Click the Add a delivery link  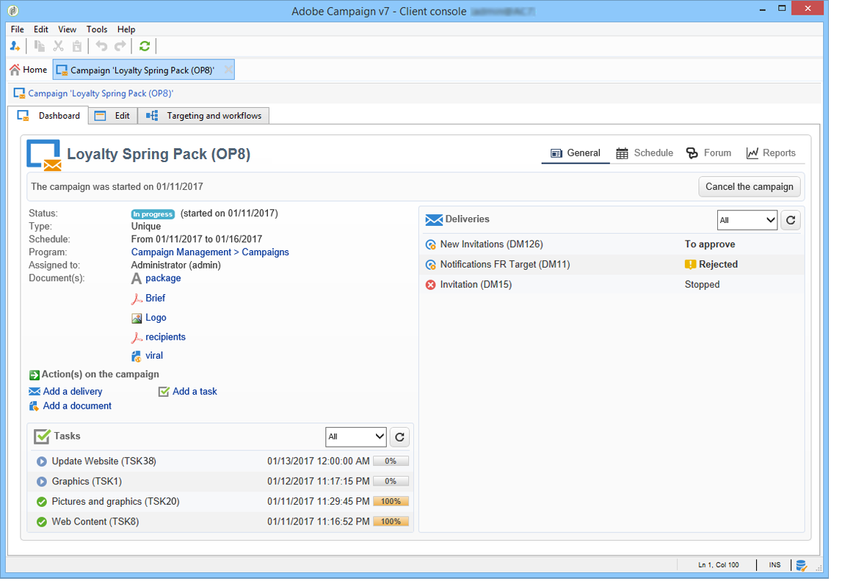72,392
